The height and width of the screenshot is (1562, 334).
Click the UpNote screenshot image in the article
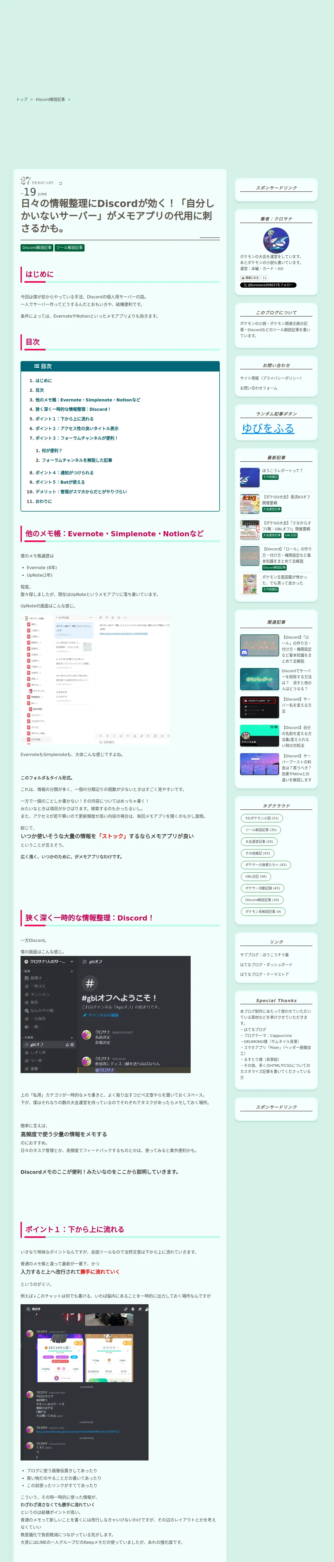[x=96, y=680]
